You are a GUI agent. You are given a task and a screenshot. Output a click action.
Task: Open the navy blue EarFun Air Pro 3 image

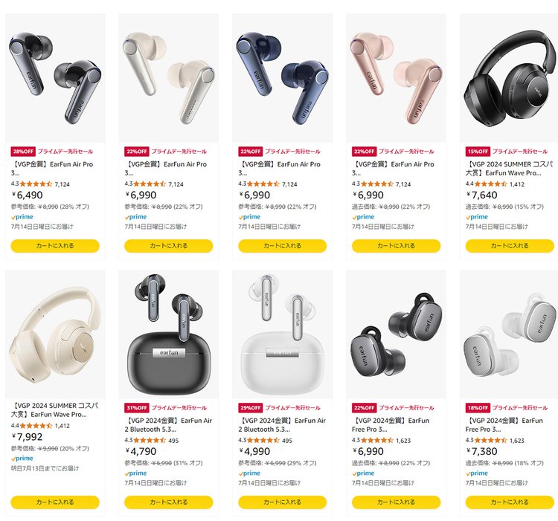point(282,78)
